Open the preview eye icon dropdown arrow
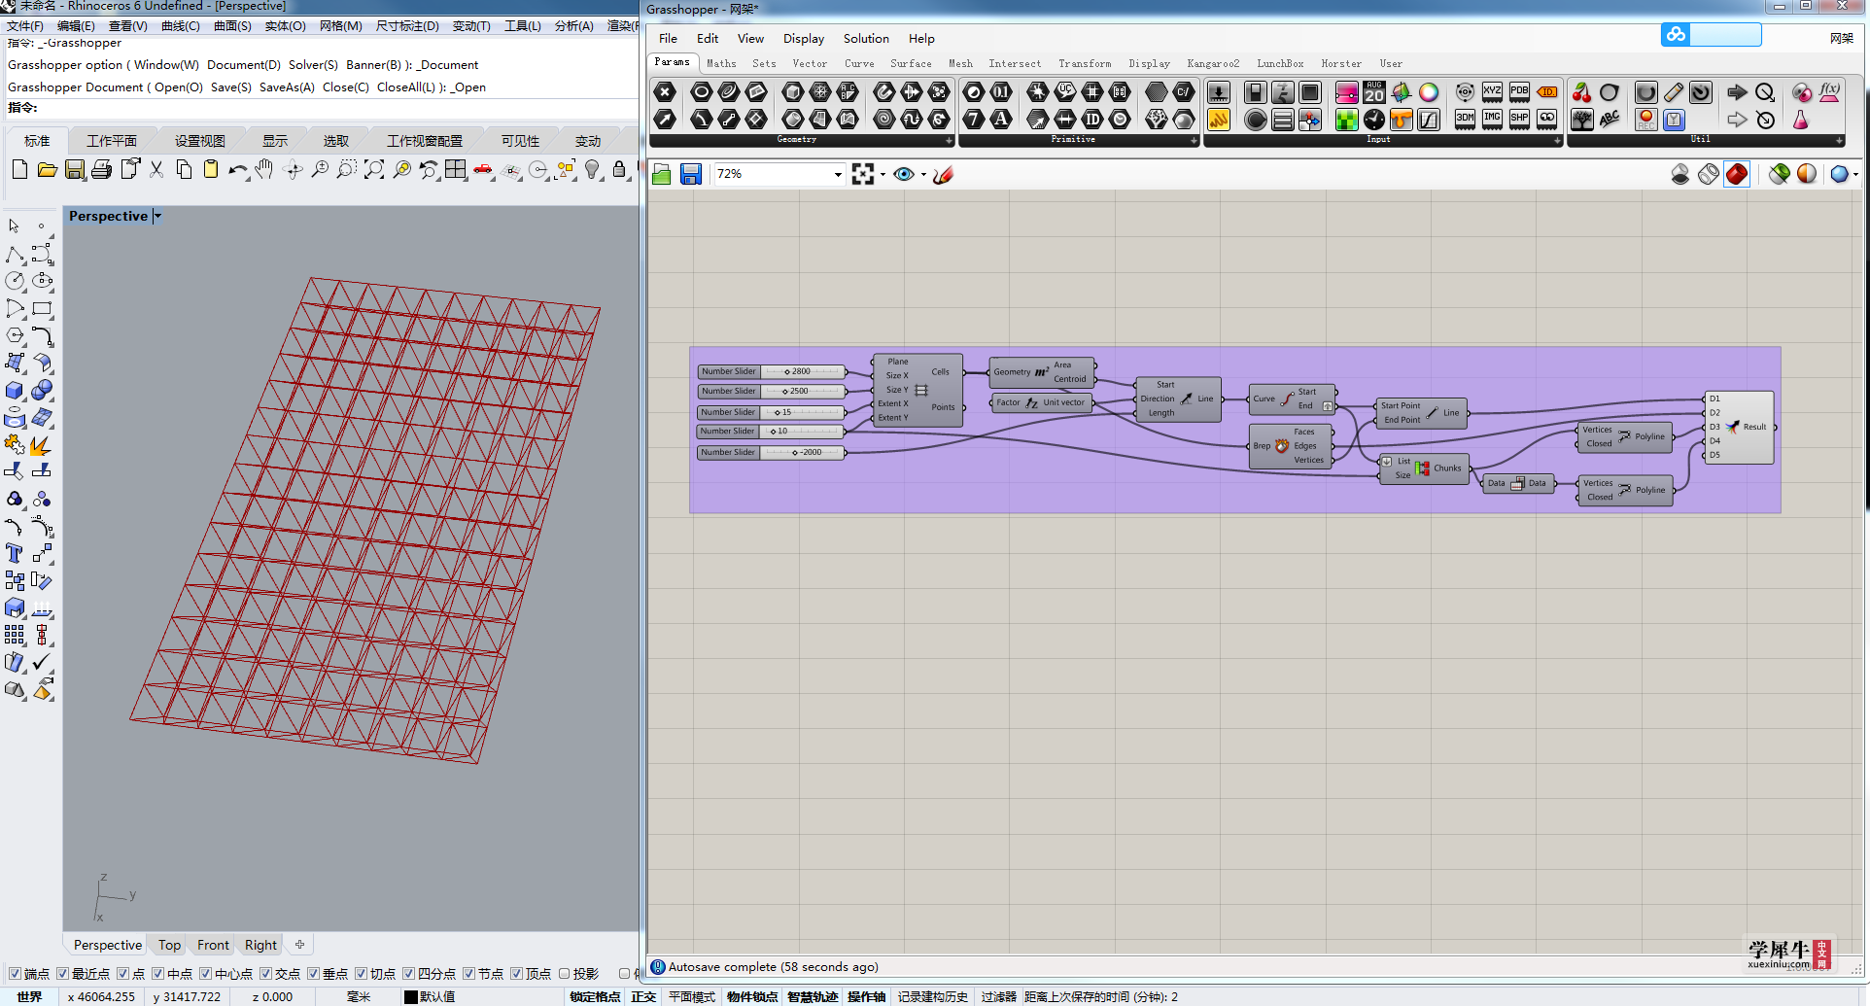 923,175
